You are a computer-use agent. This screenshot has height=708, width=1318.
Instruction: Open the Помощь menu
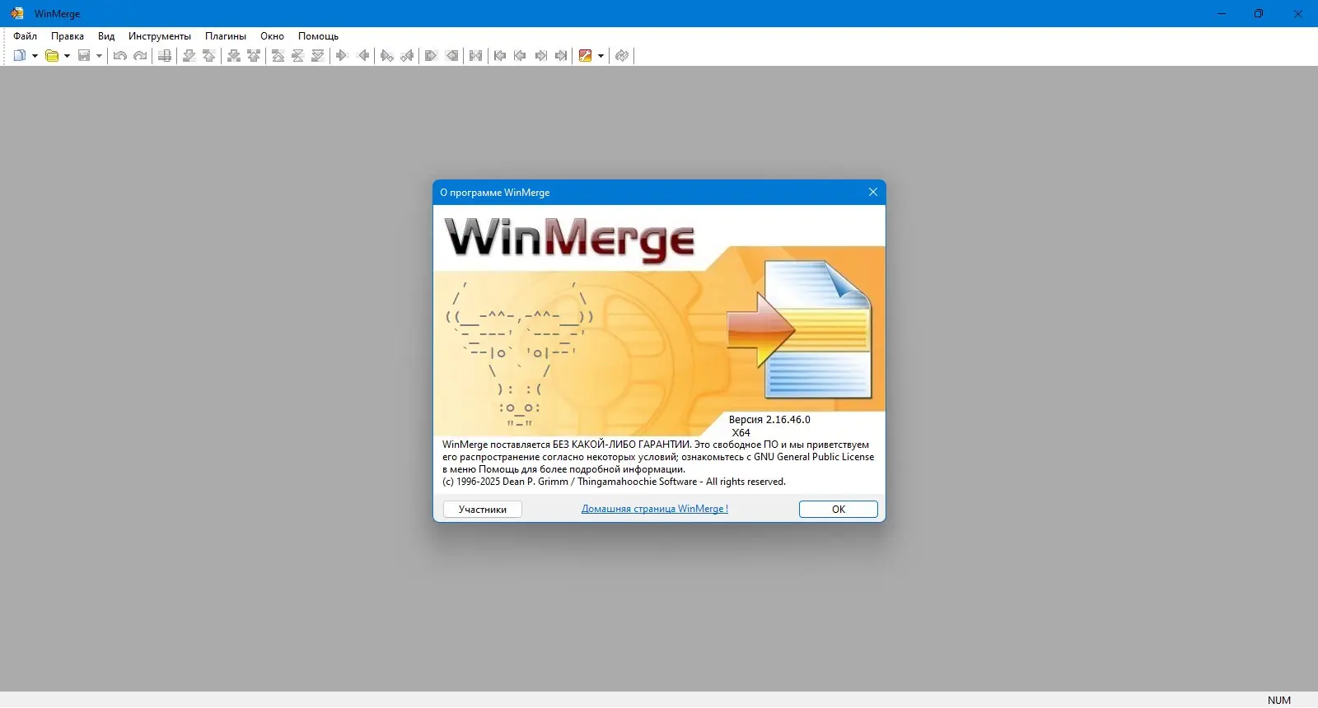tap(318, 36)
